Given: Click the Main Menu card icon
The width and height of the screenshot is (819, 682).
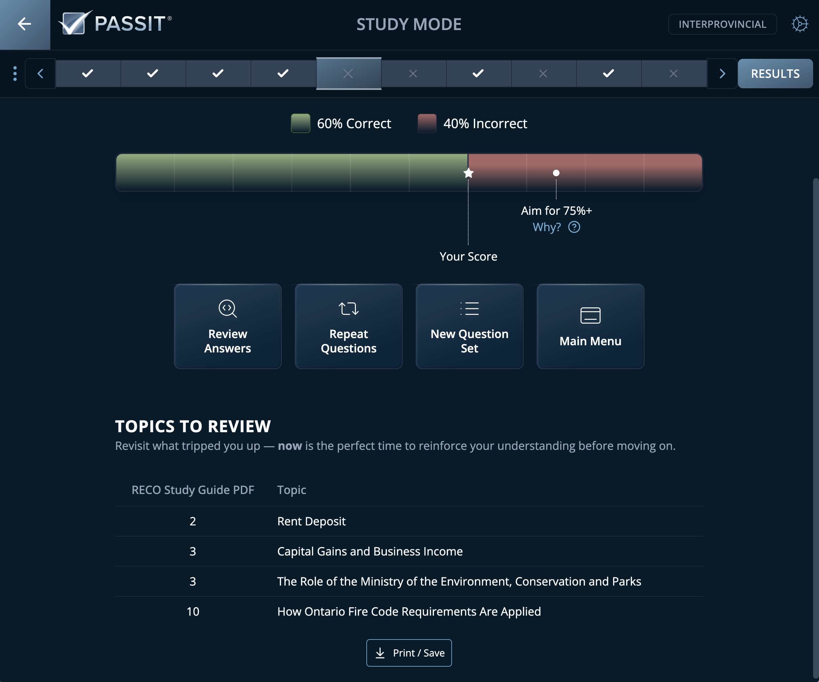Looking at the screenshot, I should (x=590, y=315).
